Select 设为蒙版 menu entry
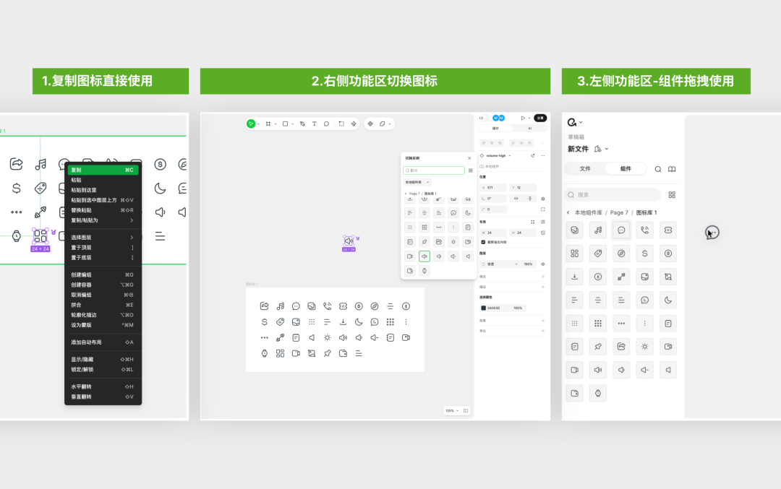The image size is (781, 489). click(x=103, y=325)
